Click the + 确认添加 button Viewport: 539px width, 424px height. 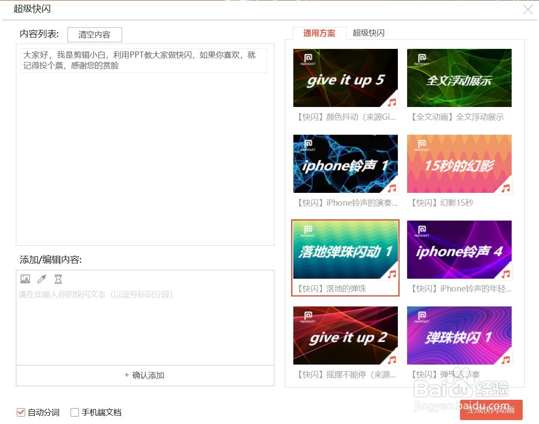(x=145, y=375)
